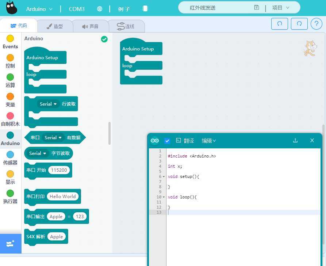Click the Hello World text field
This screenshot has height=266, width=326.
(62, 196)
